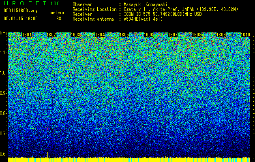Image resolution: width=255 pixels, height=162 pixels.
Task: Click the 1609 time marker
Action: coord(221,35)
